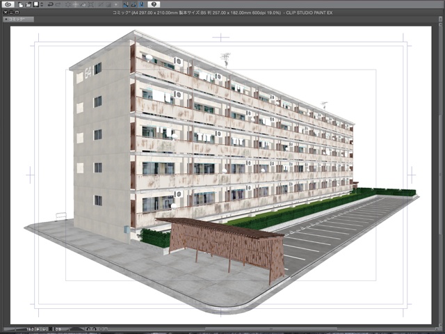
Task: Click the horizontal canvas scrollbar
Action: coord(271,329)
